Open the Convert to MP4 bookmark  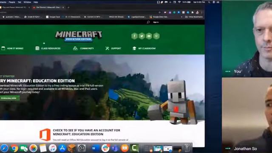[x=93, y=17]
